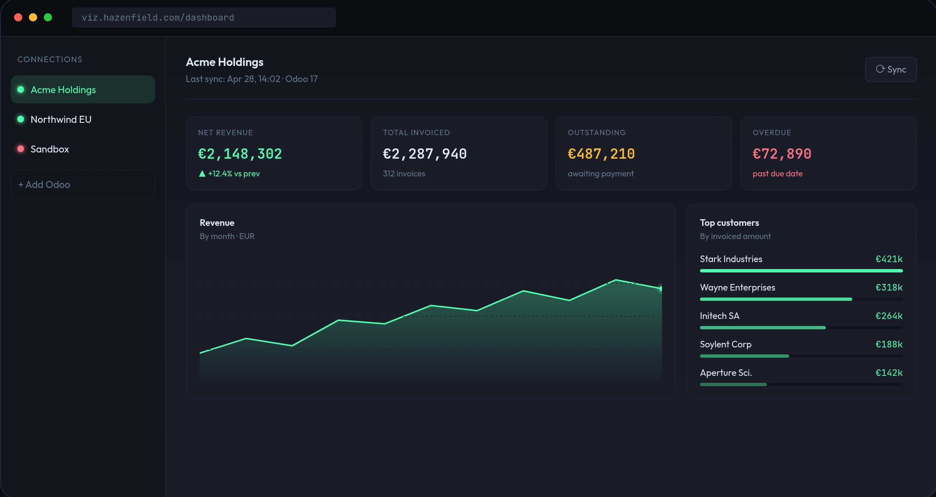Click the Wayne Enterprises progress bar
Screen dimensions: 936x497
[801, 299]
